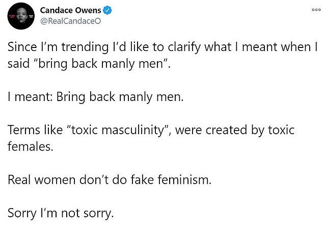323x226 pixels.
Task: Click the words "I meant:"
Action: [x=28, y=97]
